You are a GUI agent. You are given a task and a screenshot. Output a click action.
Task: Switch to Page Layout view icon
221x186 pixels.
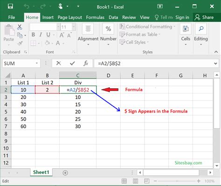coord(135,181)
